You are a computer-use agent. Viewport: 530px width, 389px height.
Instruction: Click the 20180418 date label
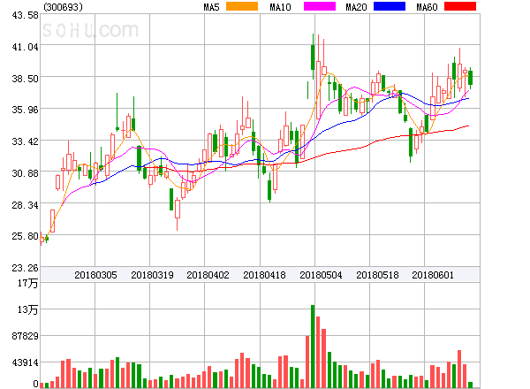[x=264, y=275]
